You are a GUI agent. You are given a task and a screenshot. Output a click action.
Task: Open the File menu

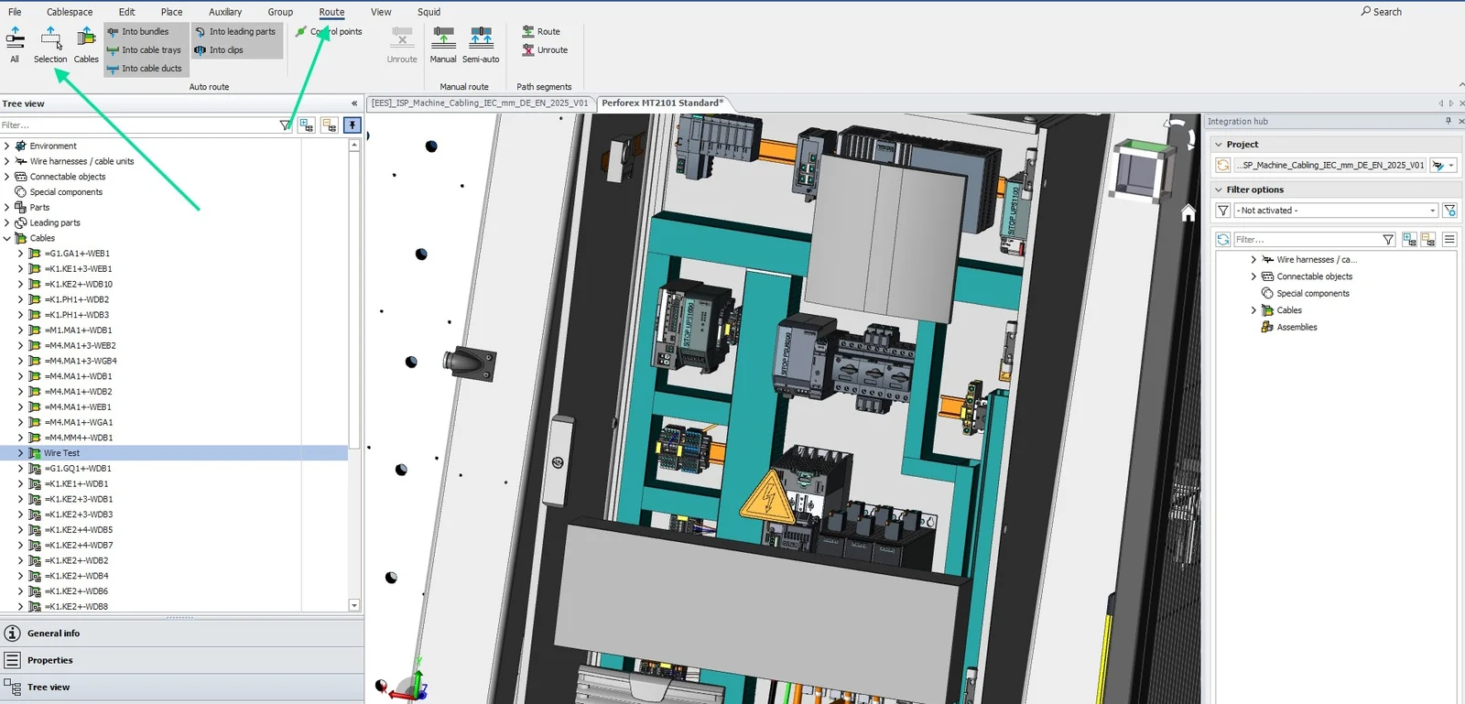[15, 12]
